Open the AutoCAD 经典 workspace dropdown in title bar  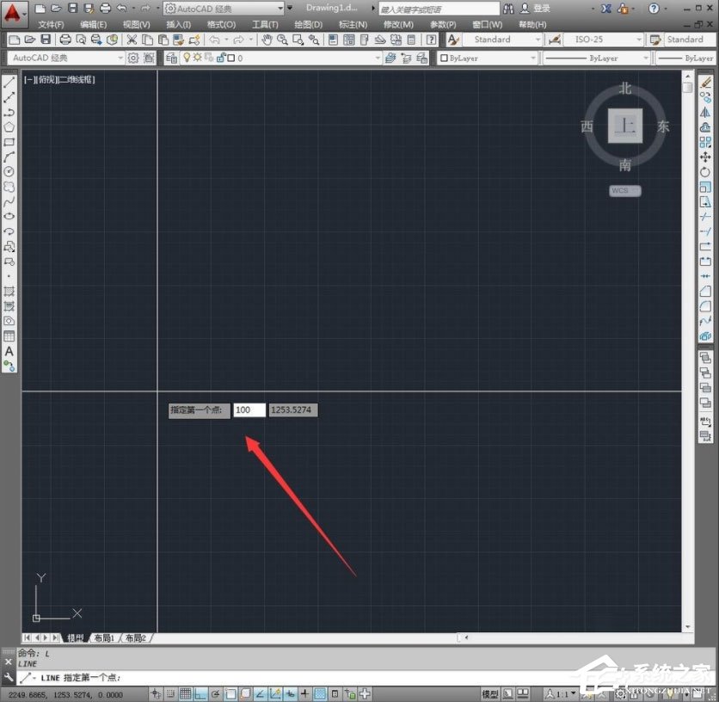coord(224,9)
